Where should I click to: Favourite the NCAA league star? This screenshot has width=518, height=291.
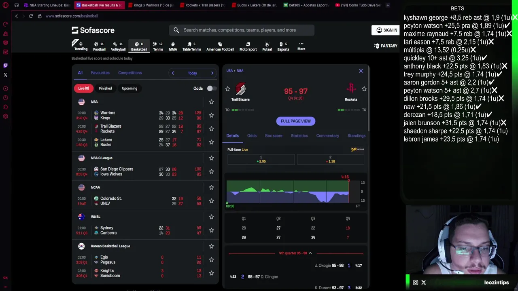click(x=211, y=188)
